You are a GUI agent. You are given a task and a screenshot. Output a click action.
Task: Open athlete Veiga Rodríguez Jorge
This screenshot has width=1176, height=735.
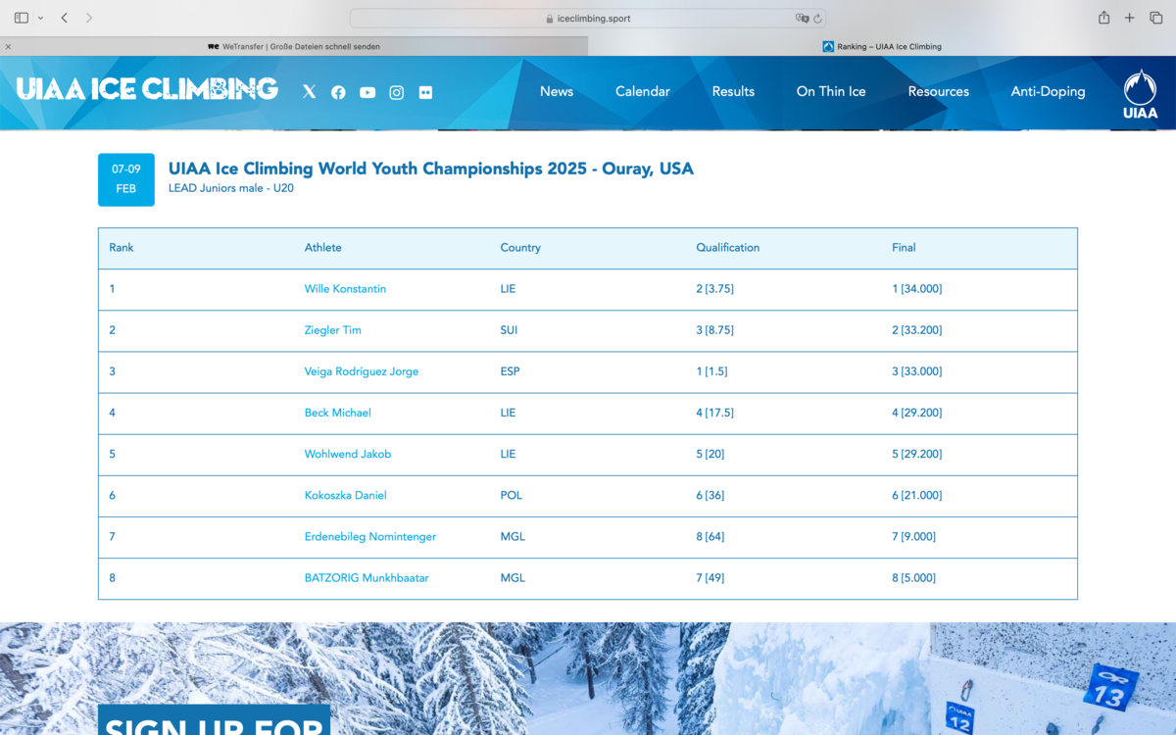point(362,371)
